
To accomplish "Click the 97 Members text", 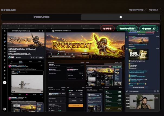I will click(18, 57).
